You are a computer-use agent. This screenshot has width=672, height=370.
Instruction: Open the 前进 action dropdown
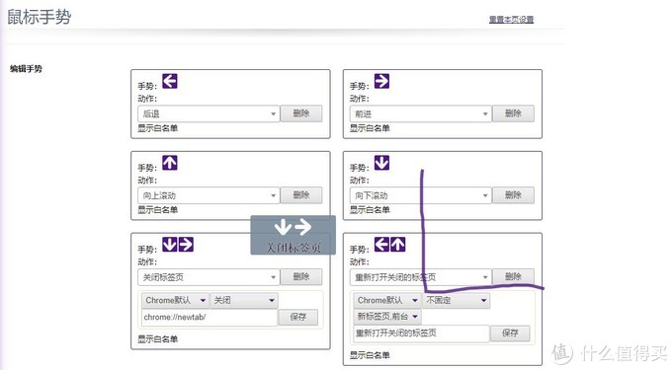tap(420, 113)
